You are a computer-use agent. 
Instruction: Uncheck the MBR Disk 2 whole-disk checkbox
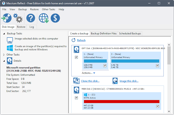click(x=76, y=98)
